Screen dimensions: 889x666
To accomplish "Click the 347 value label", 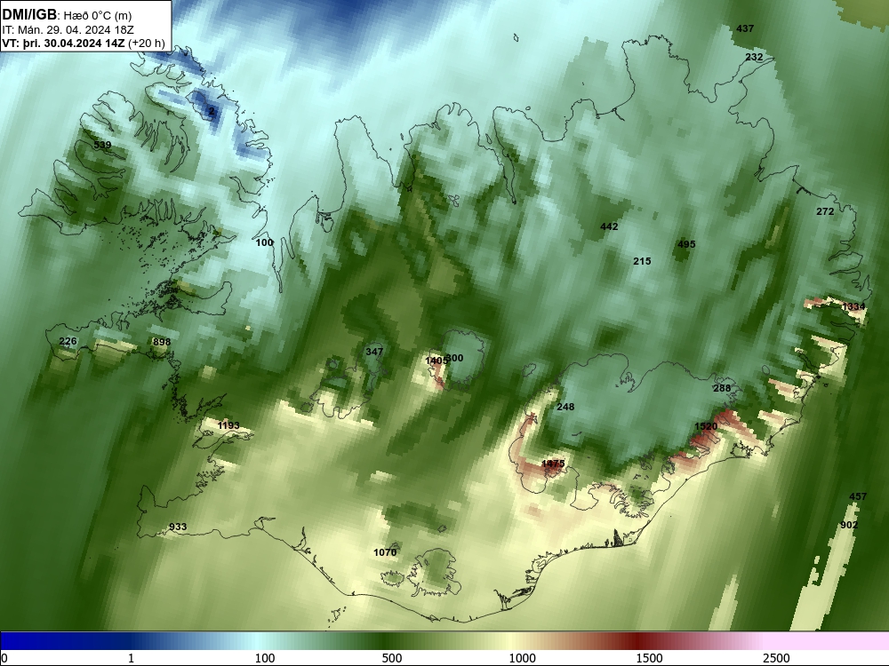I will [374, 352].
